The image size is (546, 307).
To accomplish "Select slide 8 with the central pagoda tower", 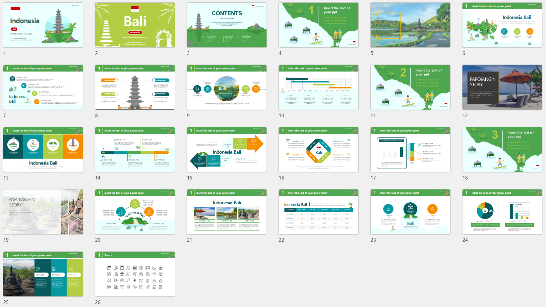I will coord(135,87).
